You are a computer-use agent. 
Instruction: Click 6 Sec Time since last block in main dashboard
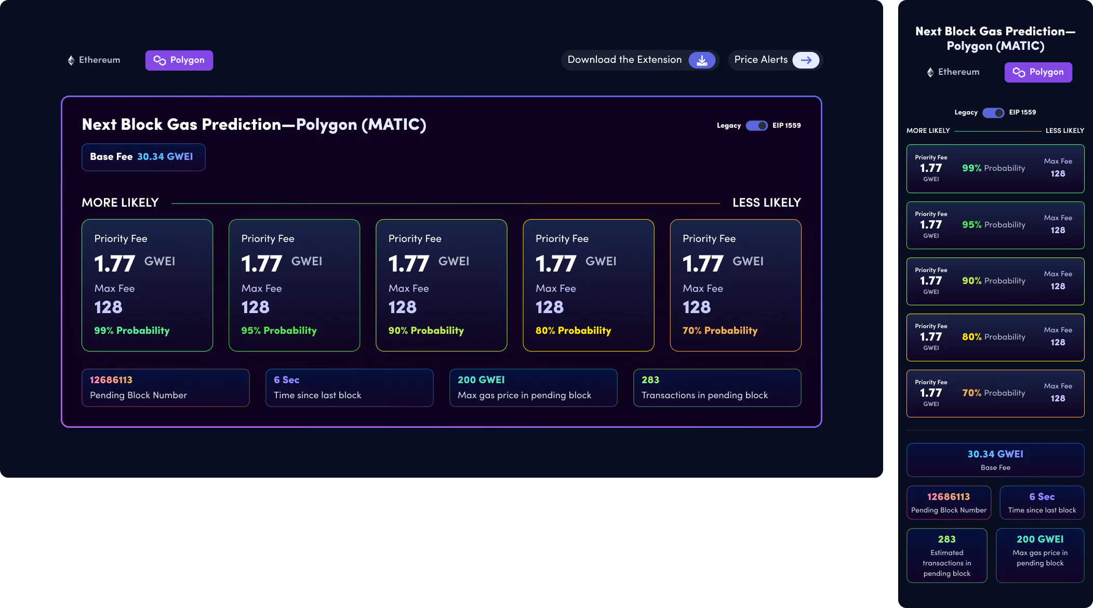point(350,388)
